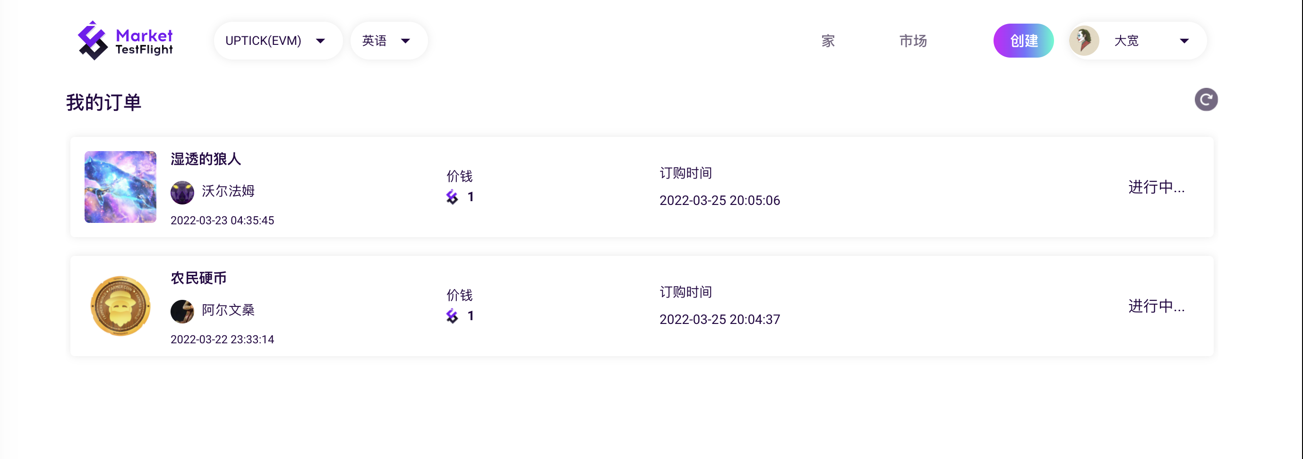Click the Market TestFlight logo
Image resolution: width=1303 pixels, height=459 pixels.
[125, 41]
